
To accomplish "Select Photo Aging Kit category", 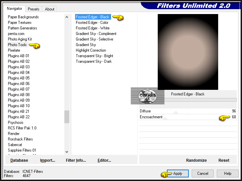I will [x=20, y=39].
